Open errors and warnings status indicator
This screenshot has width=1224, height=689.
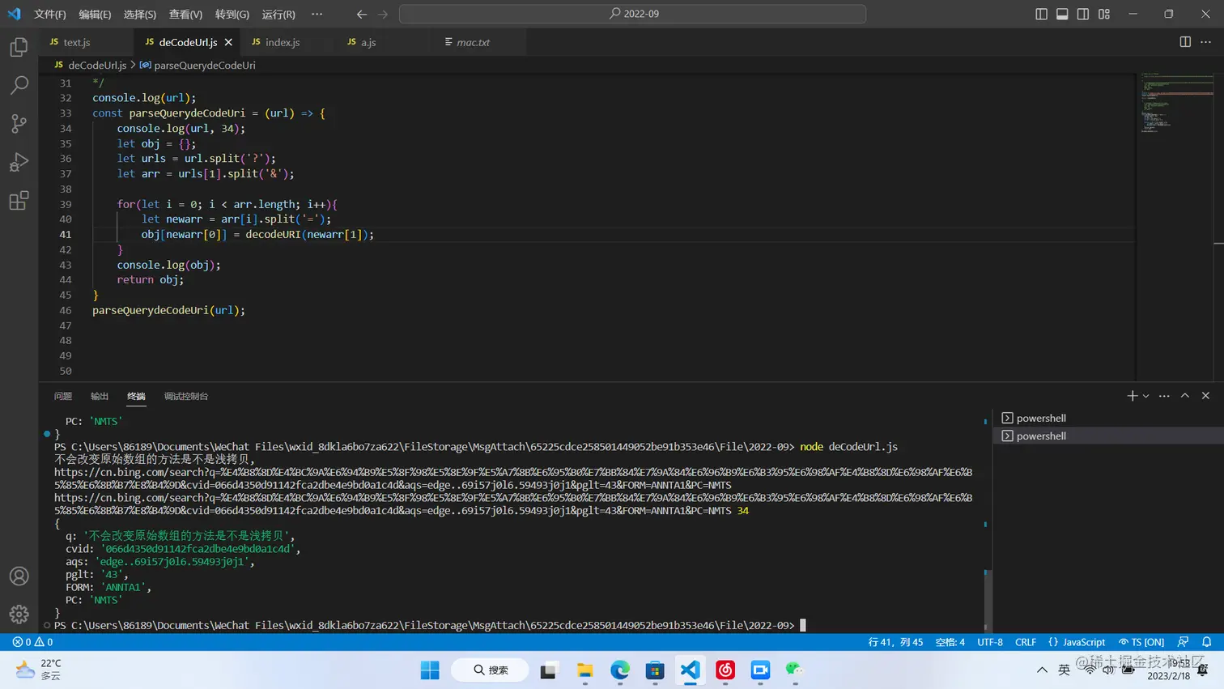click(x=33, y=642)
